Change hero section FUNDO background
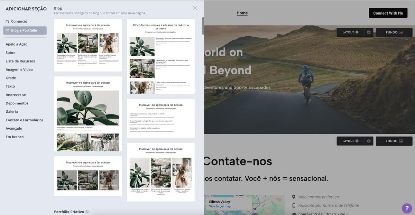415x215 pixels. click(x=394, y=32)
